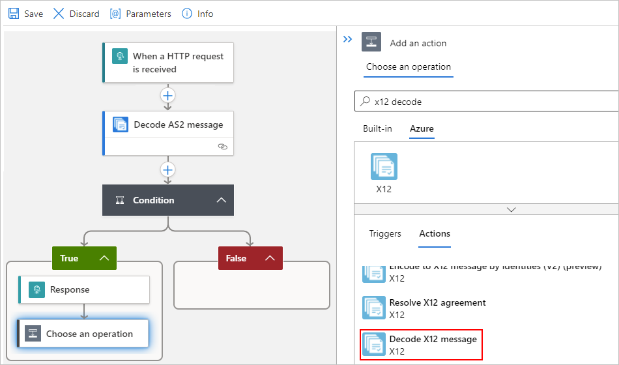Add step below HTTP request trigger
This screenshot has width=619, height=365.
tap(168, 95)
